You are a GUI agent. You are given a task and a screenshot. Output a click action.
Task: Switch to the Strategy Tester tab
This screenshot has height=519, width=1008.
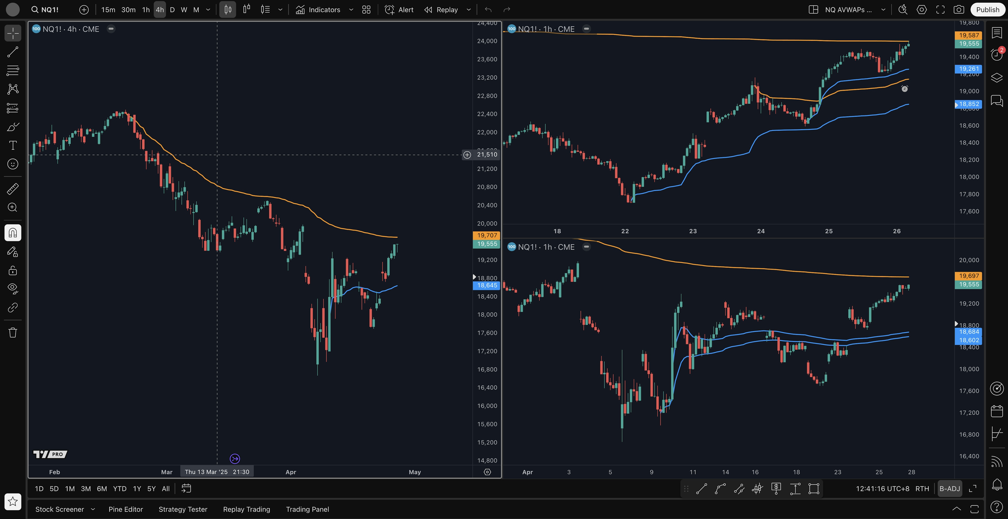point(183,509)
